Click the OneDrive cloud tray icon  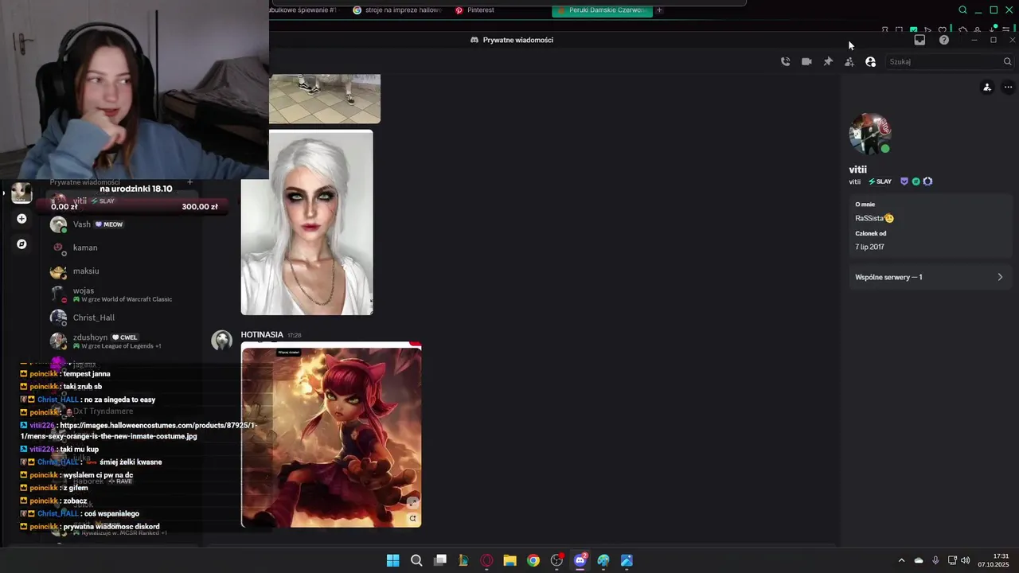pyautogui.click(x=919, y=560)
